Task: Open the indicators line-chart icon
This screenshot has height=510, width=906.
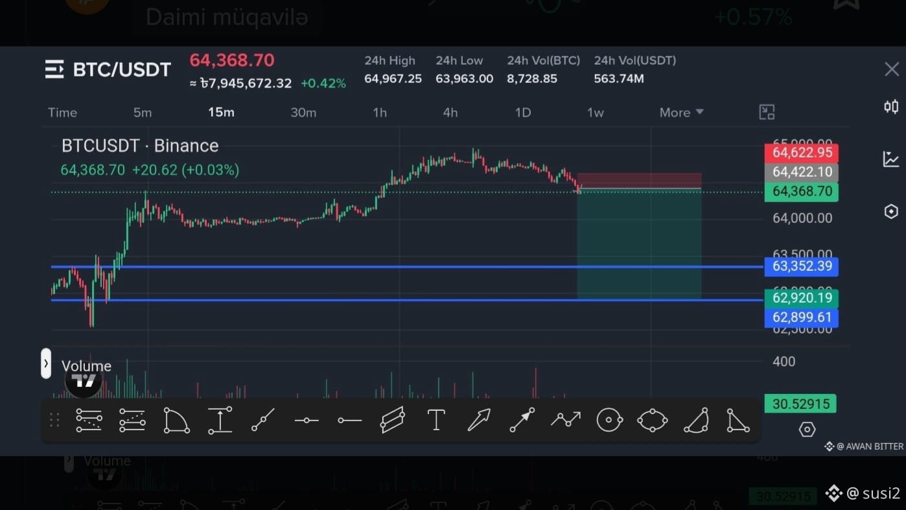Action: pos(891,159)
